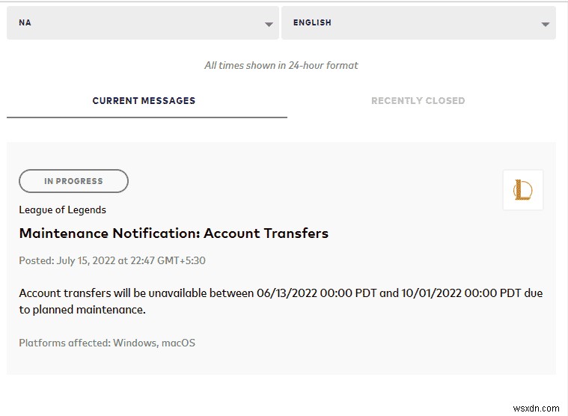
Task: Click the underline beneath Current Messages
Action: pos(147,117)
